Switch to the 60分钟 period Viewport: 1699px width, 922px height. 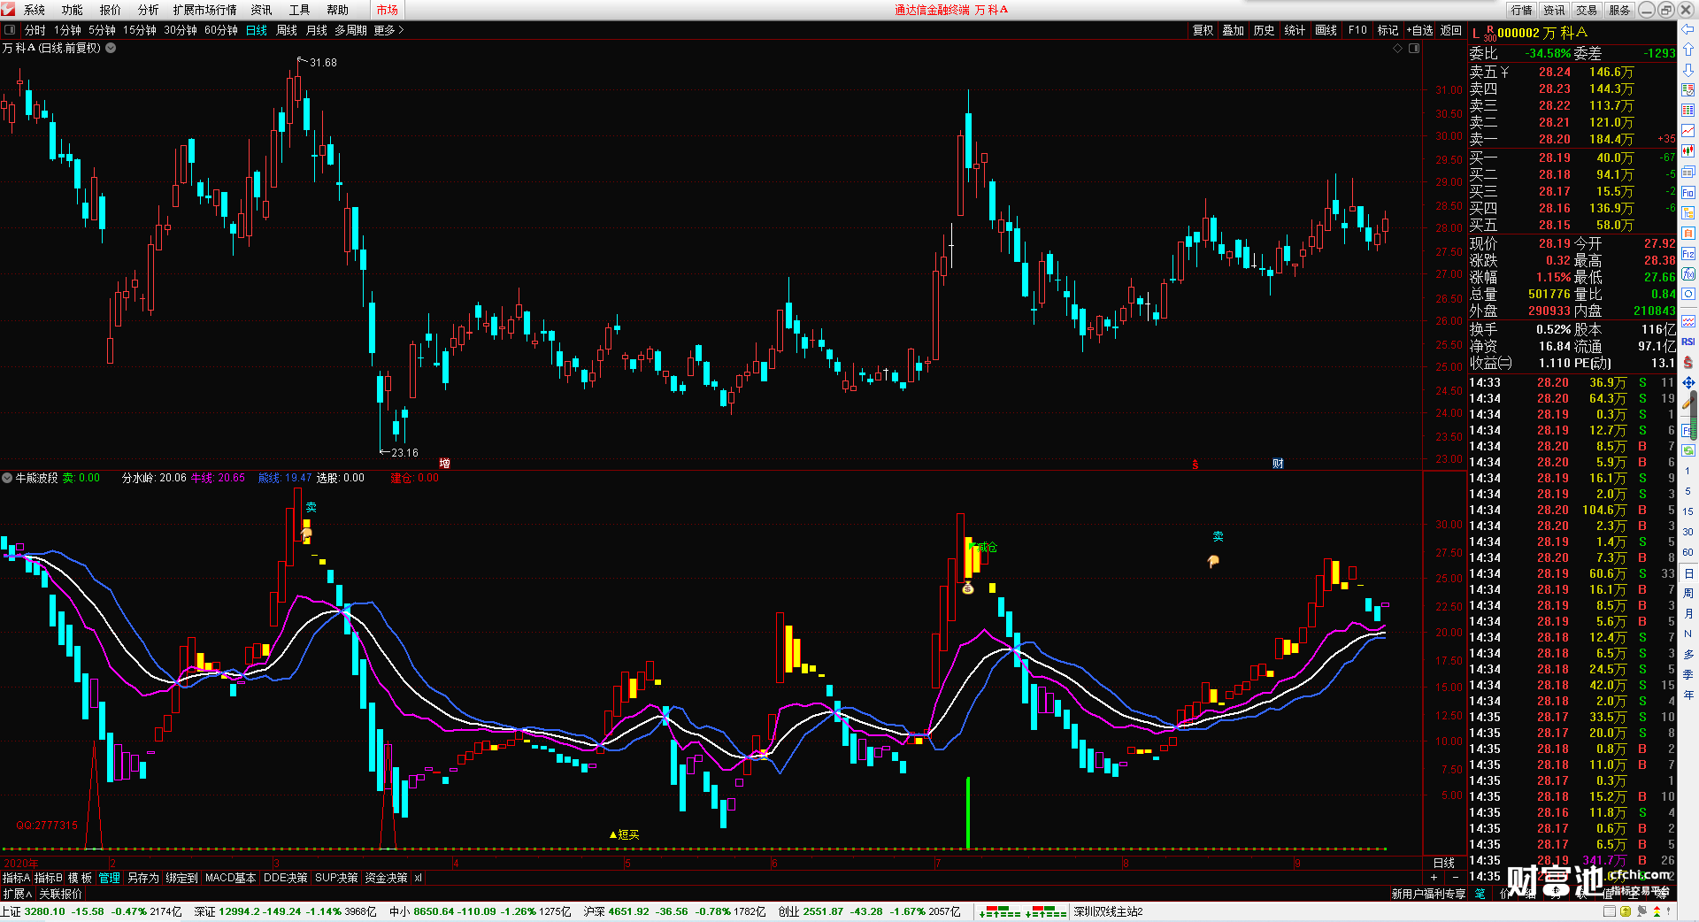tap(221, 30)
